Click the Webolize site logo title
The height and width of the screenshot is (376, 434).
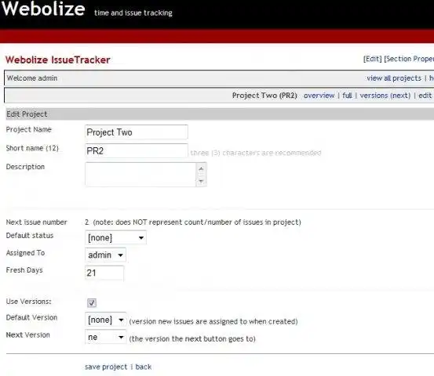[x=43, y=9]
